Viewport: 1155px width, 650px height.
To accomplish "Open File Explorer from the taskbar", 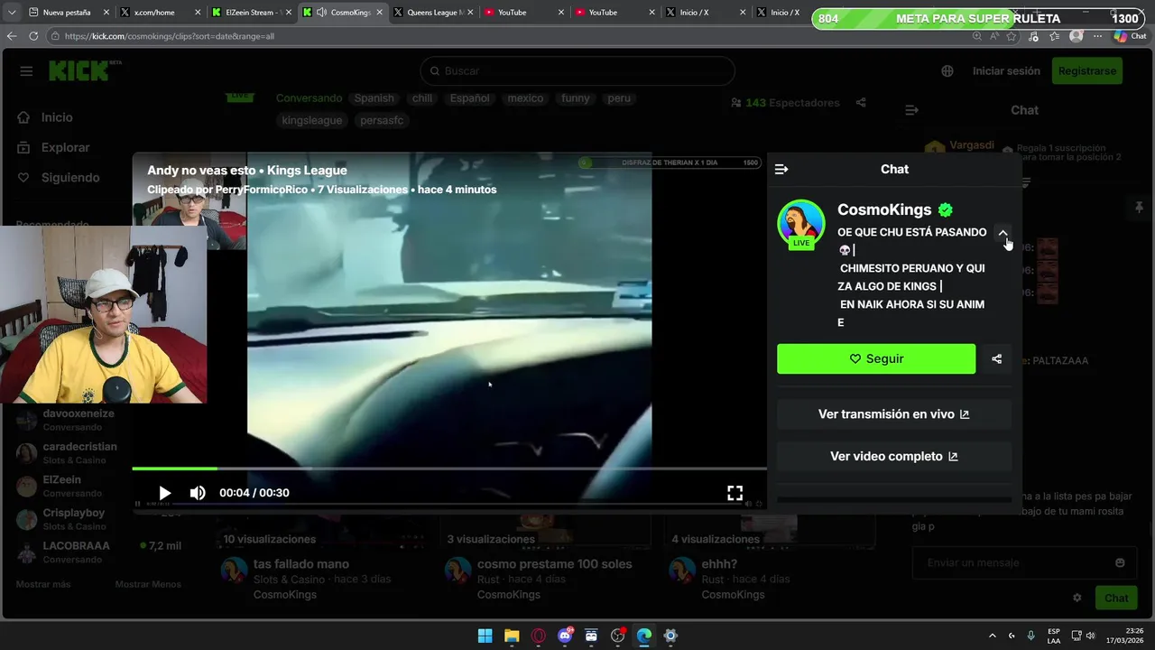I will coord(512,636).
